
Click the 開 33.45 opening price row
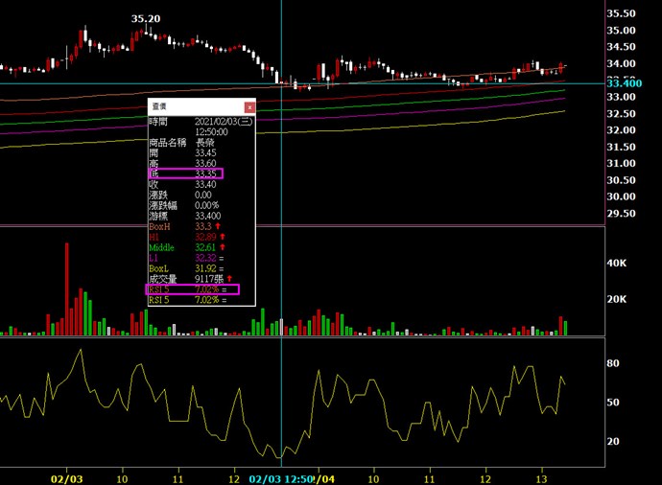tap(192, 152)
